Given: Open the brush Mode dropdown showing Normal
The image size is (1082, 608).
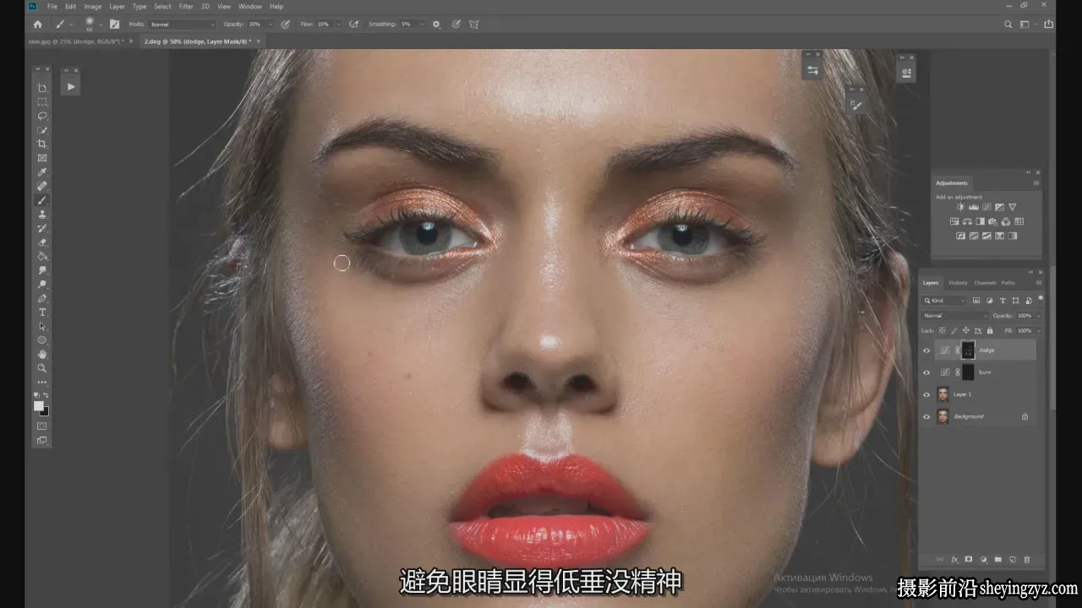Looking at the screenshot, I should 183,24.
